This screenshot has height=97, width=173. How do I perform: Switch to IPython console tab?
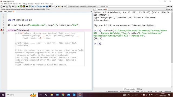click(129, 89)
